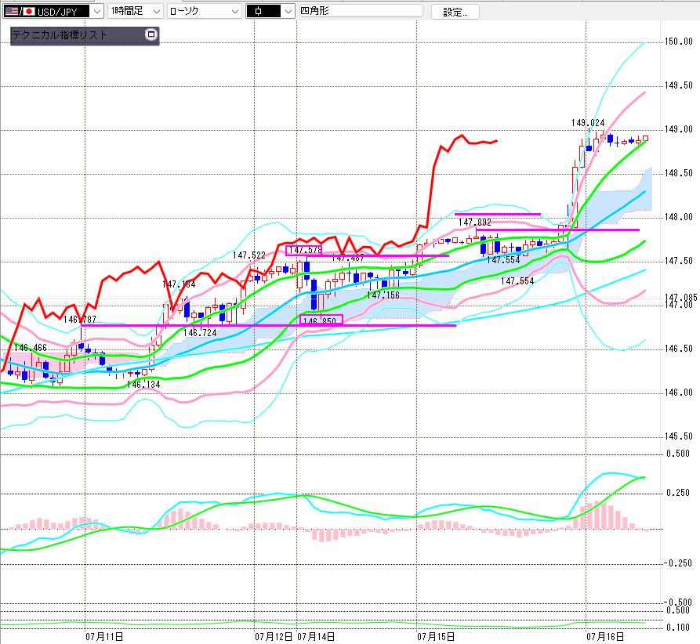The image size is (700, 644).
Task: Click the 149.00 price axis value
Action: click(x=679, y=129)
